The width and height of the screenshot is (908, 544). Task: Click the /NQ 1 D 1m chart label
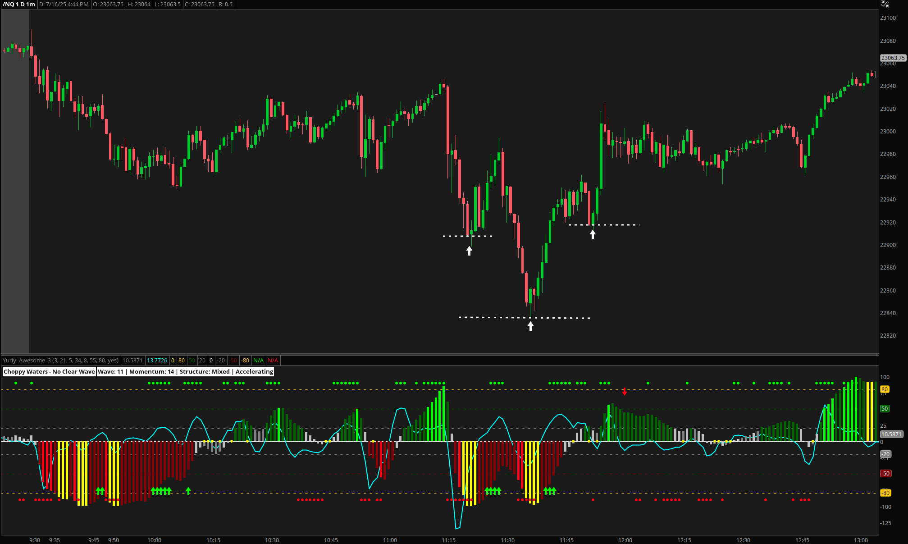tap(19, 4)
